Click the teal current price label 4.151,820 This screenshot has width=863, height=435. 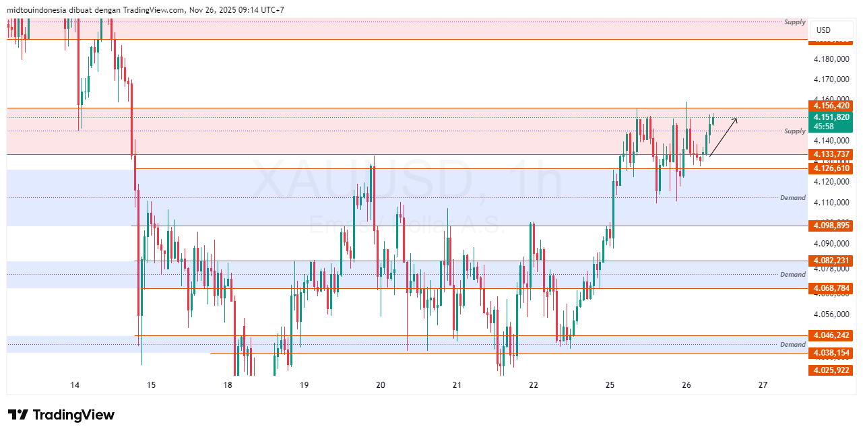click(831, 117)
